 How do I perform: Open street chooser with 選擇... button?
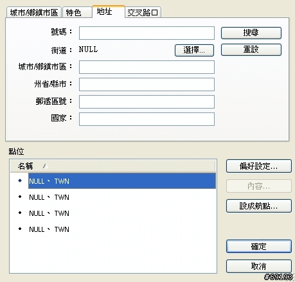pyautogui.click(x=194, y=50)
